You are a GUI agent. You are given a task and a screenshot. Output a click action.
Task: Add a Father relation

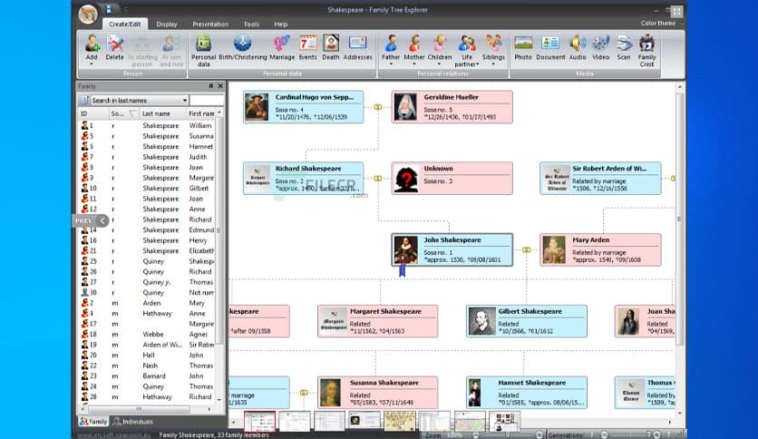pyautogui.click(x=391, y=50)
